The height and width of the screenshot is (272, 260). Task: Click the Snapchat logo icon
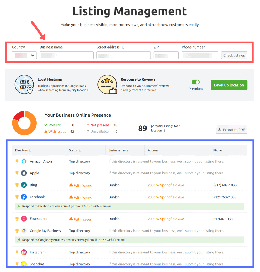click(24, 264)
